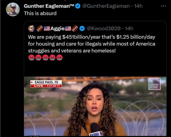Open the 14h timestamp on Gunther's tweet
The height and width of the screenshot is (137, 171).
(x=138, y=6)
